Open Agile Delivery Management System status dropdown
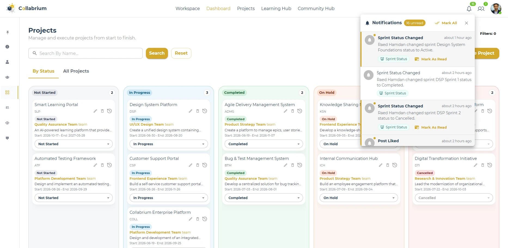Screen dimensions: 508x248 click(264, 144)
